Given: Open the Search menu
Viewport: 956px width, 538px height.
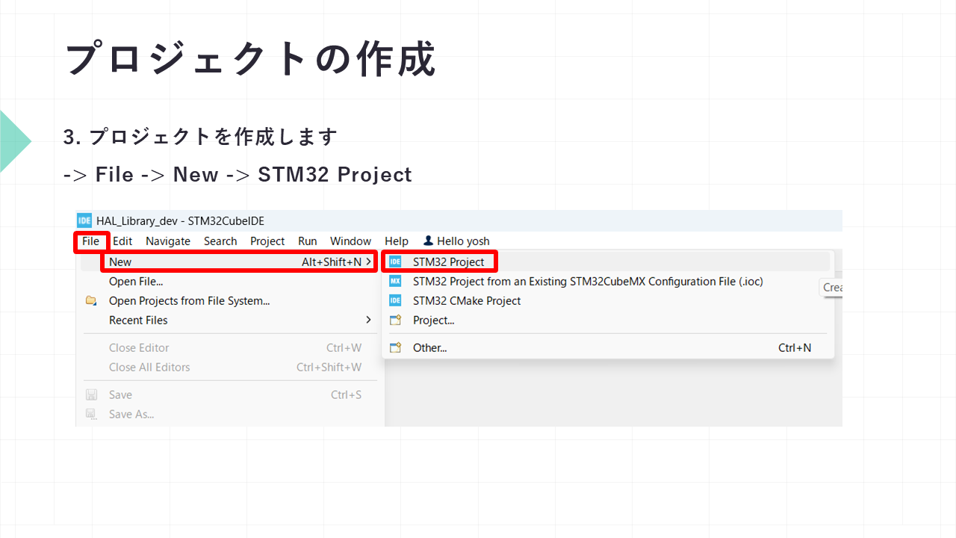Looking at the screenshot, I should coord(220,241).
